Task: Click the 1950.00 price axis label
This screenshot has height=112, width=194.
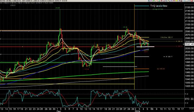Action: (x=189, y=76)
